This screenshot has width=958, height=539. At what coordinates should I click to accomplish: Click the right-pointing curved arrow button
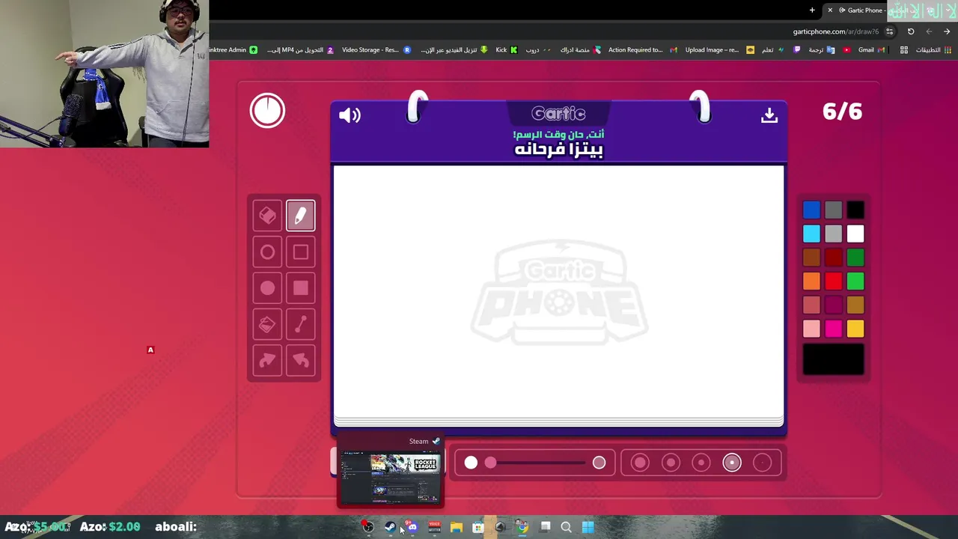267,361
